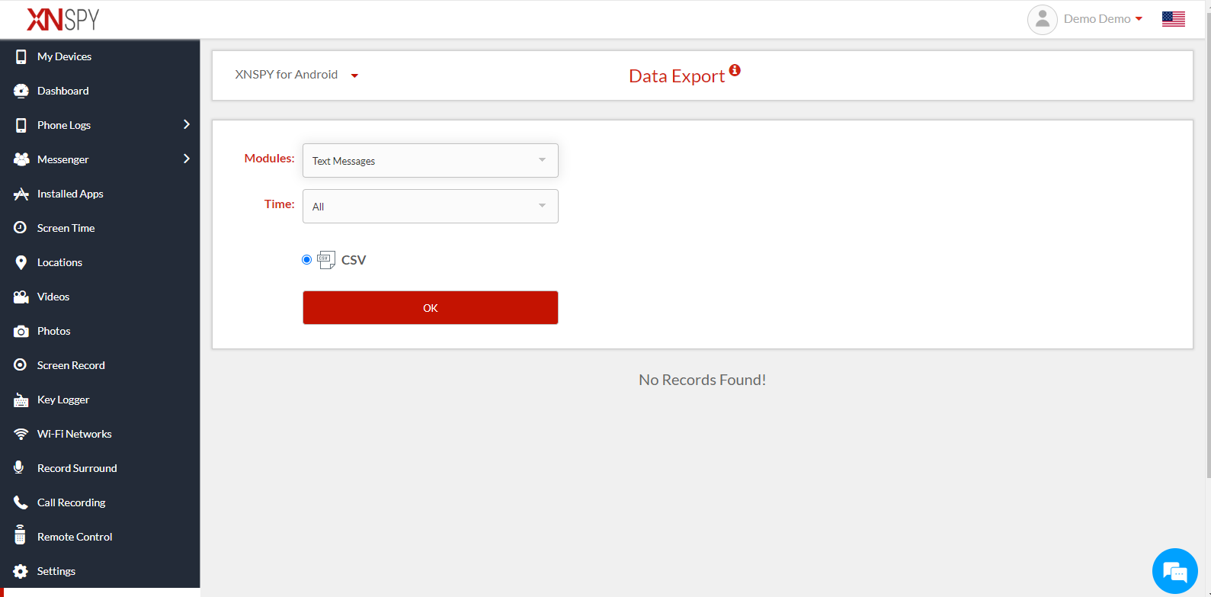The image size is (1211, 597).
Task: Click the red OK button
Action: [x=431, y=308]
